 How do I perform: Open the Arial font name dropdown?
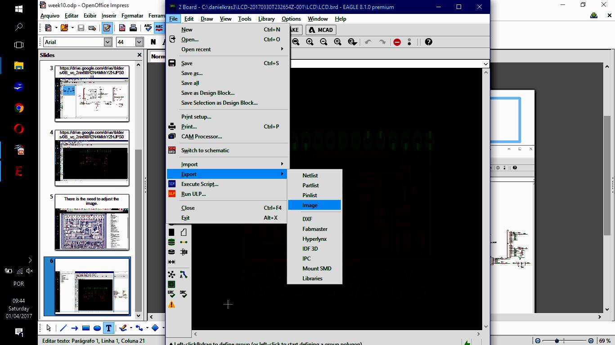click(x=108, y=42)
